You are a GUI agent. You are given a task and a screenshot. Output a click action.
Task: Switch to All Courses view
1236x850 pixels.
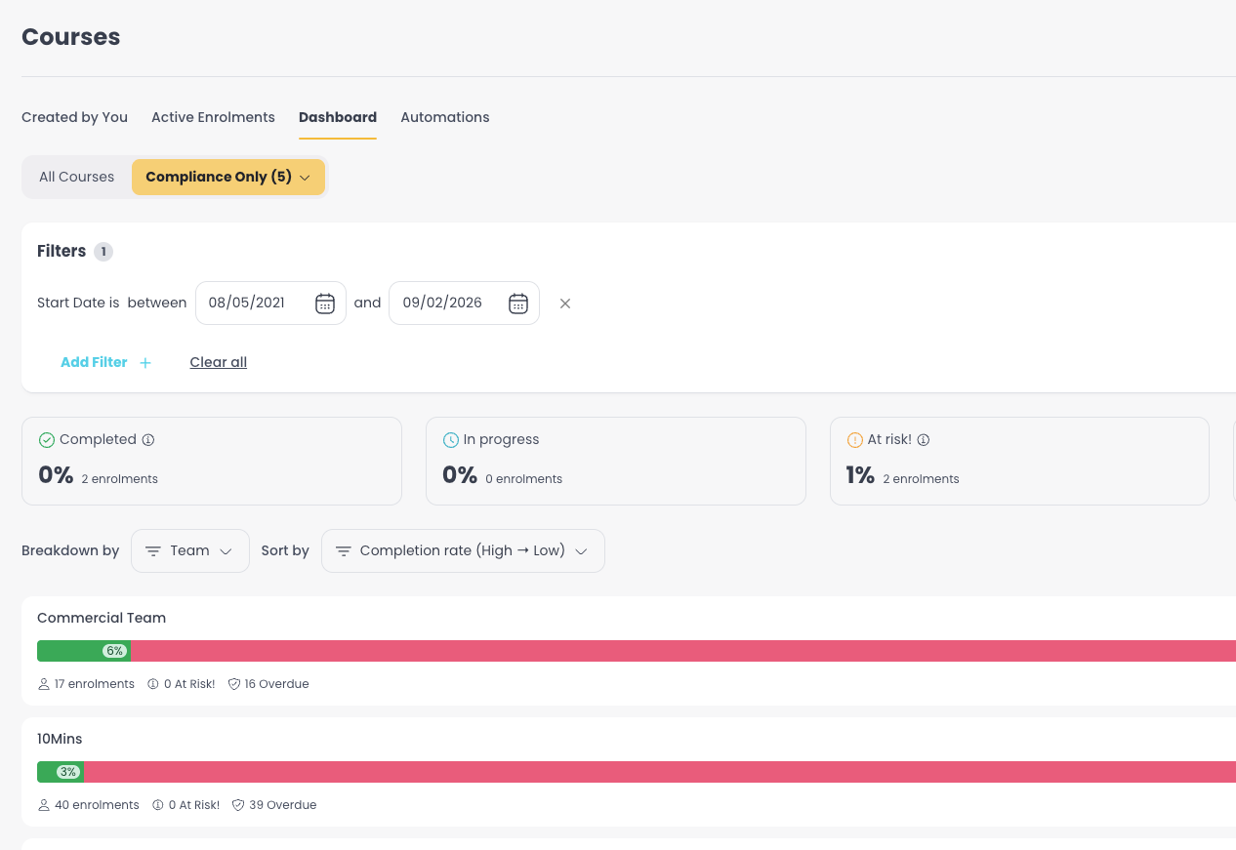(x=77, y=178)
